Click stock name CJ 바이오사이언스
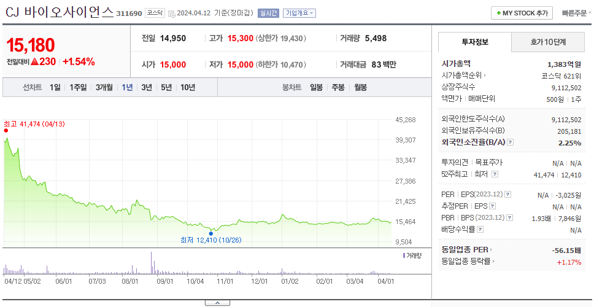The image size is (594, 307). pos(60,12)
